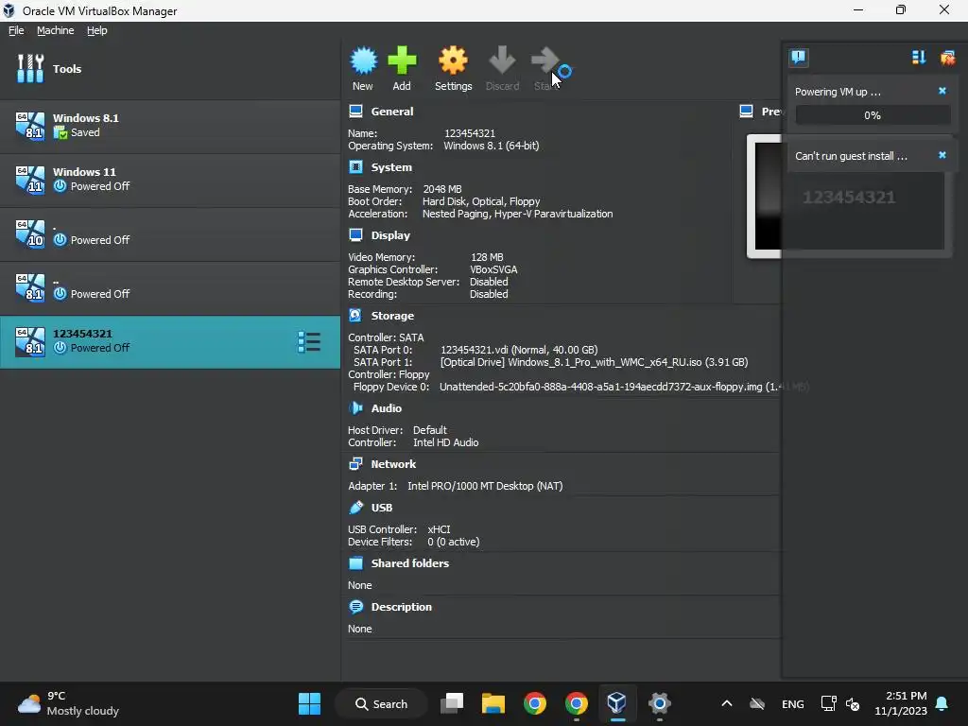Toggle the notification center icon
This screenshot has height=726, width=968.
tap(798, 58)
